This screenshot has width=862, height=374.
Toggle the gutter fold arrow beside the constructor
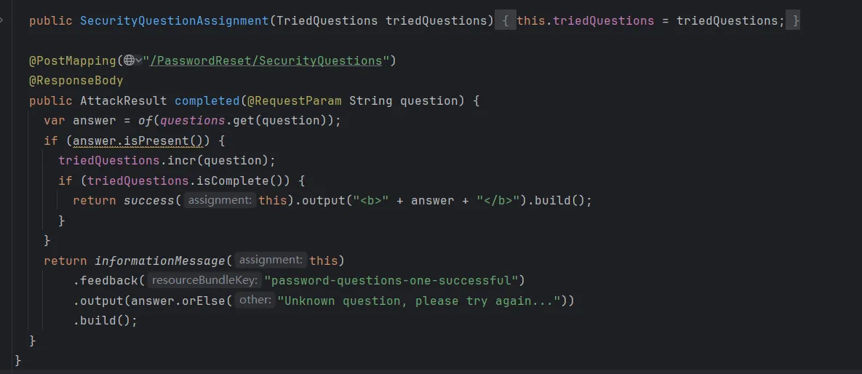[x=3, y=20]
